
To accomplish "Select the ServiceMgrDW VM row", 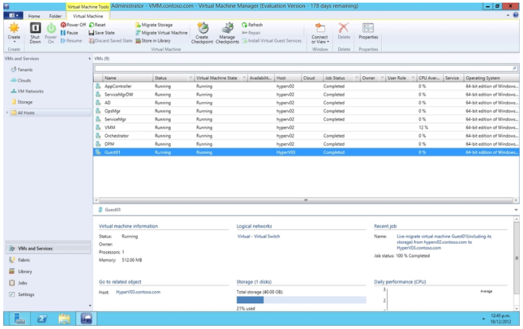I will [307, 95].
